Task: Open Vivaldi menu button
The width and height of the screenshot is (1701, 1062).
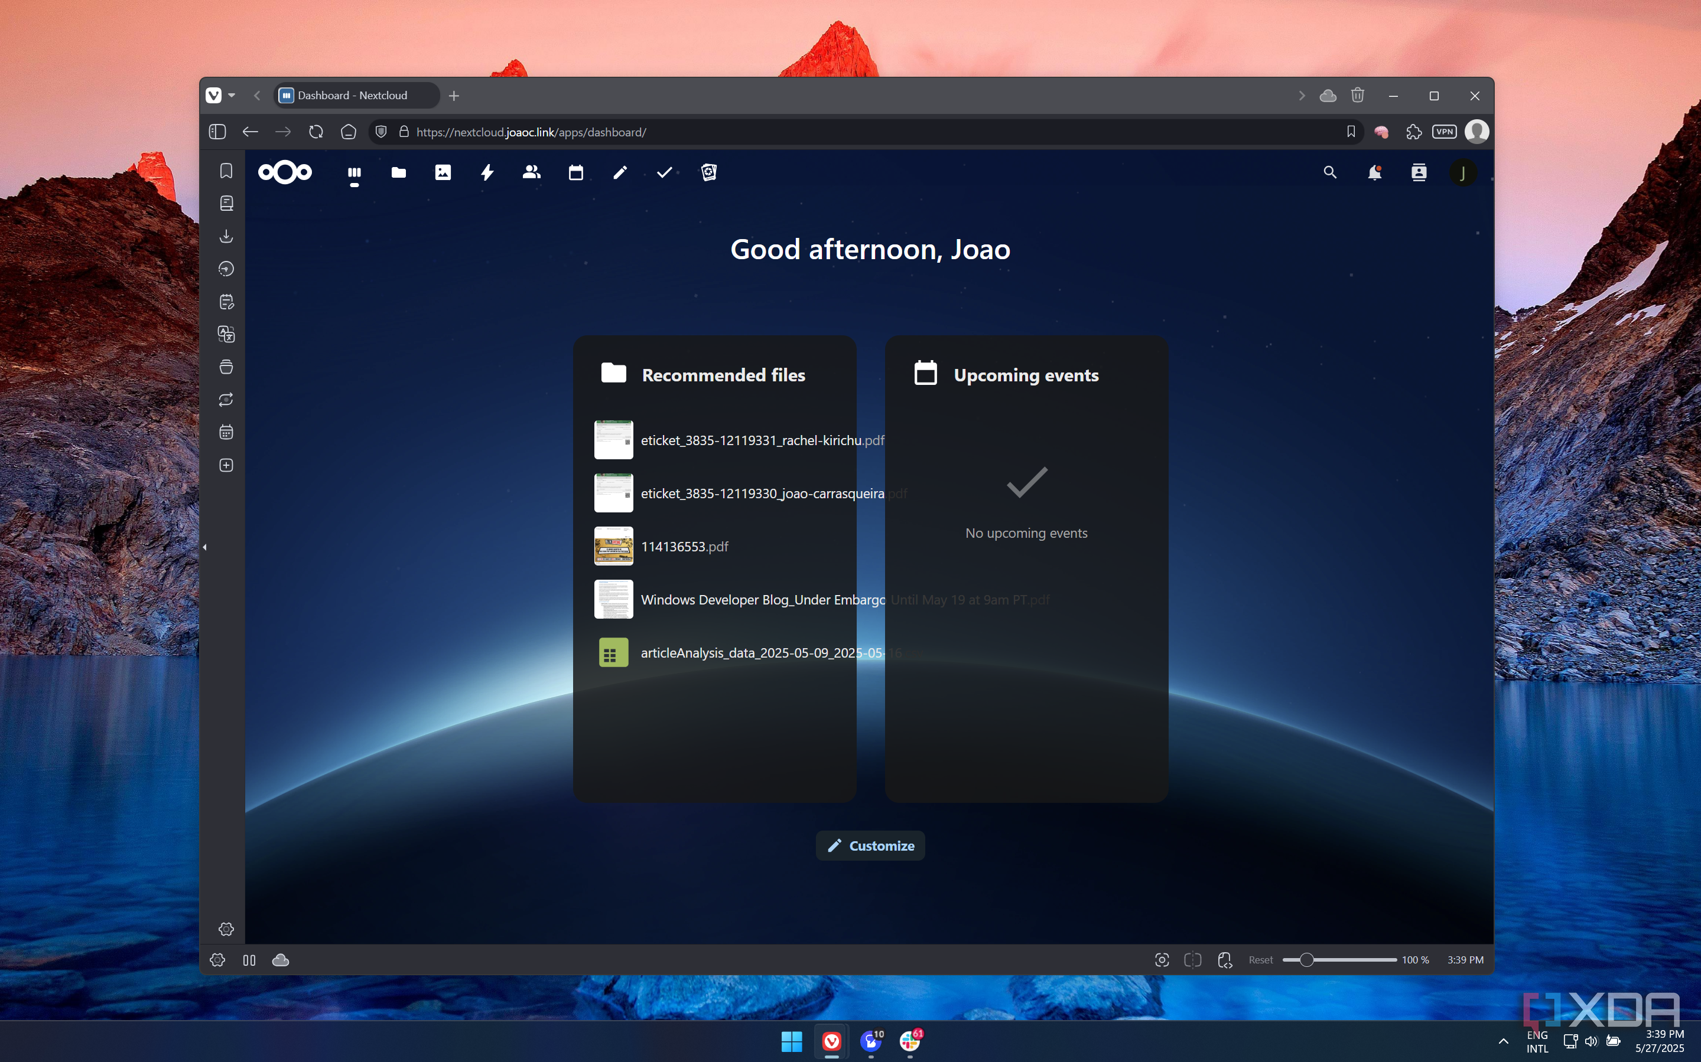Action: click(x=214, y=96)
